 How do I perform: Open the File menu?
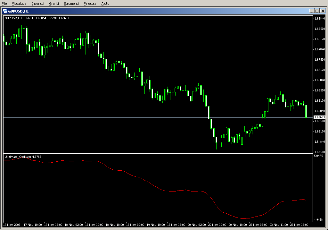point(4,4)
